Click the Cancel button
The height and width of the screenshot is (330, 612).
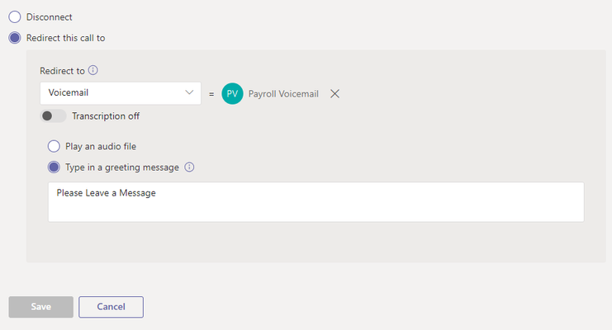pos(111,307)
